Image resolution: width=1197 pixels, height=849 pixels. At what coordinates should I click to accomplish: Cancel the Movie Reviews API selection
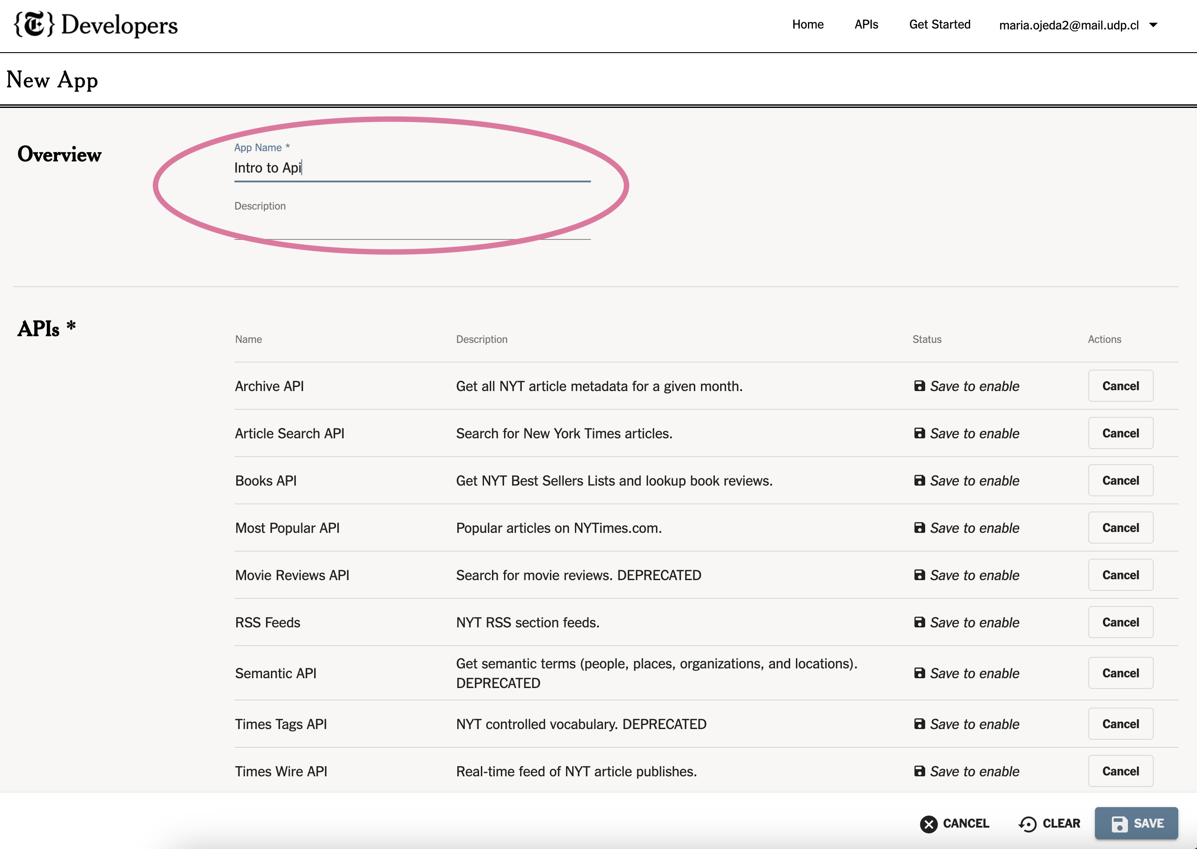(x=1121, y=575)
